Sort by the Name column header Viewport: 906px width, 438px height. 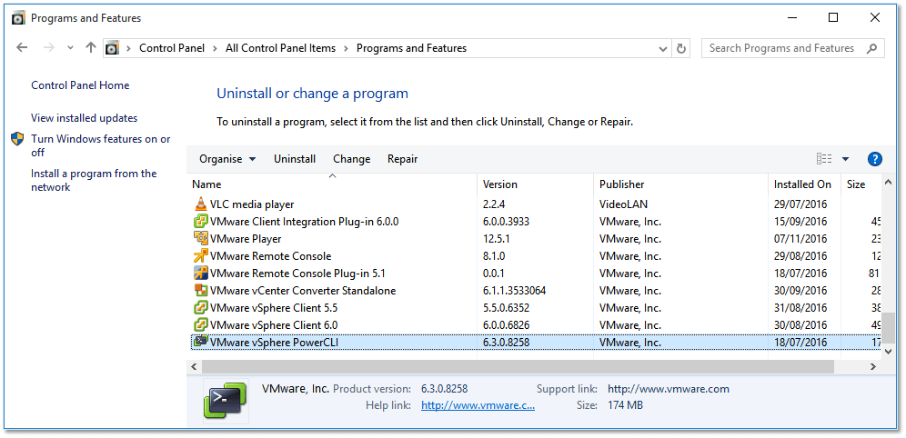332,184
